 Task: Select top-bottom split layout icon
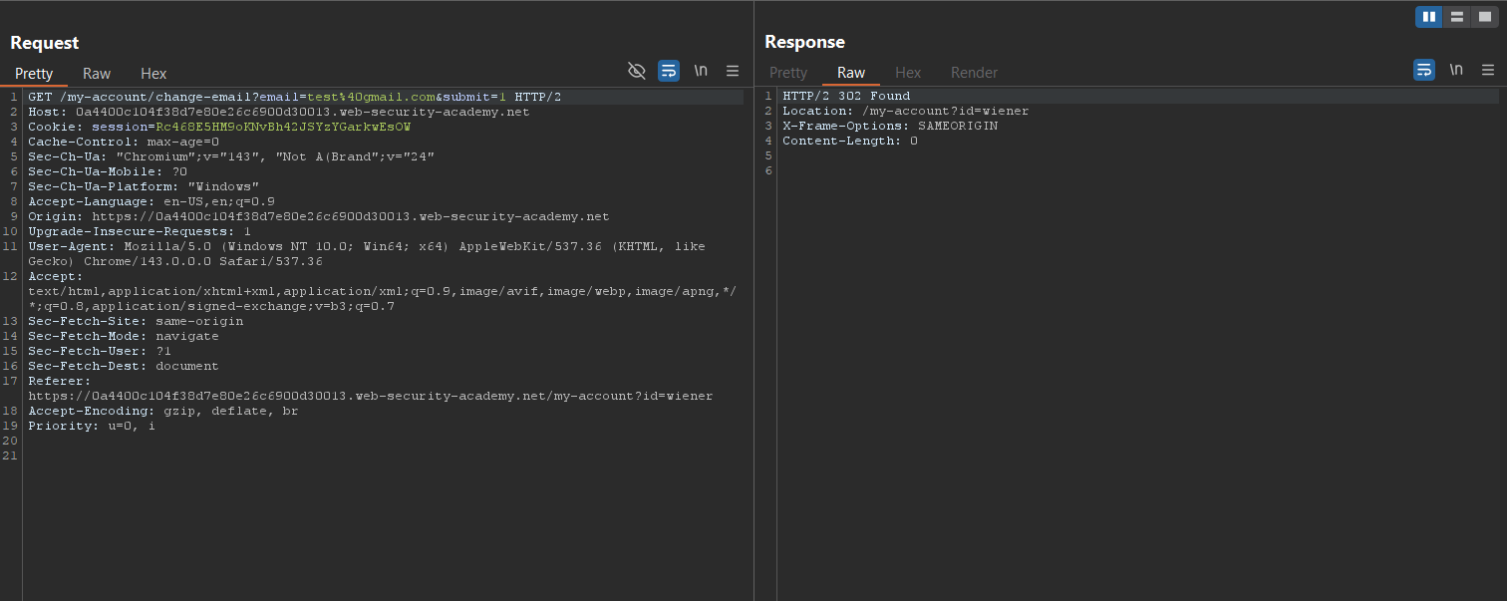[x=1457, y=17]
